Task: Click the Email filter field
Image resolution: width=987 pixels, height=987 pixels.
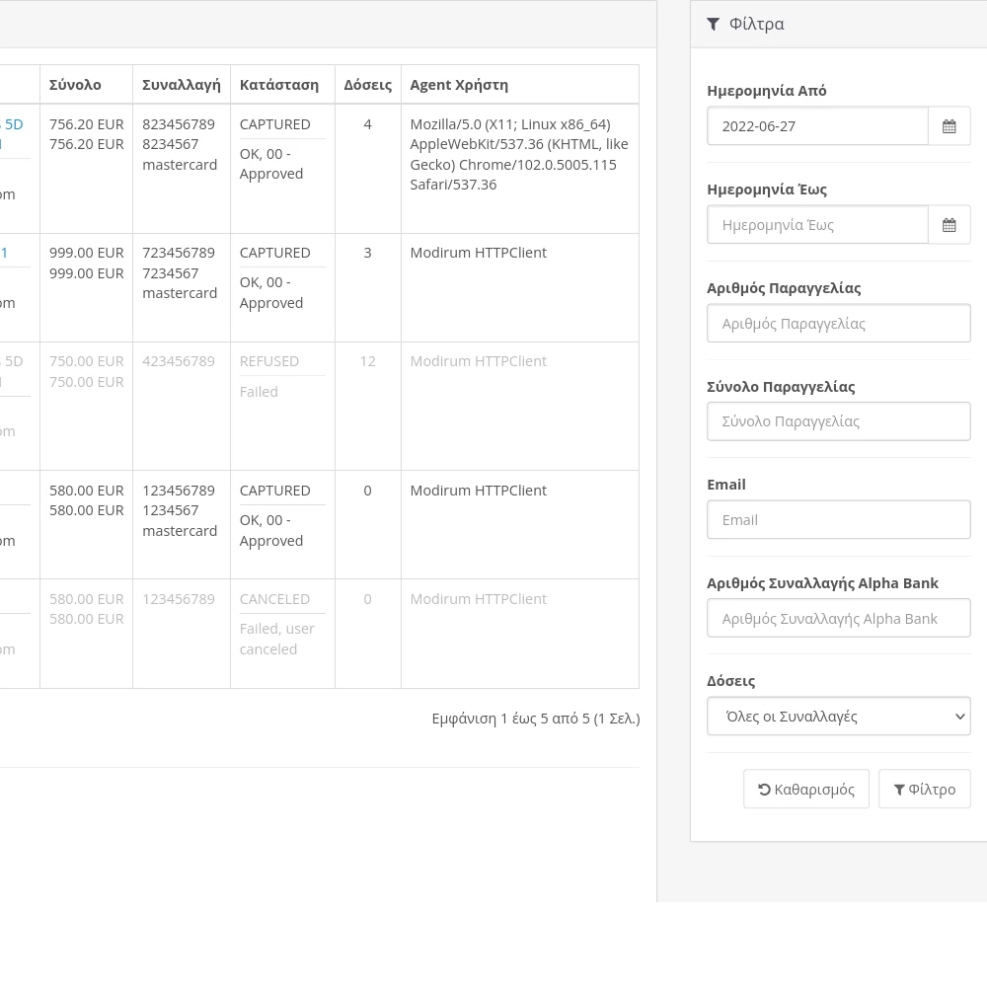Action: pyautogui.click(x=838, y=520)
